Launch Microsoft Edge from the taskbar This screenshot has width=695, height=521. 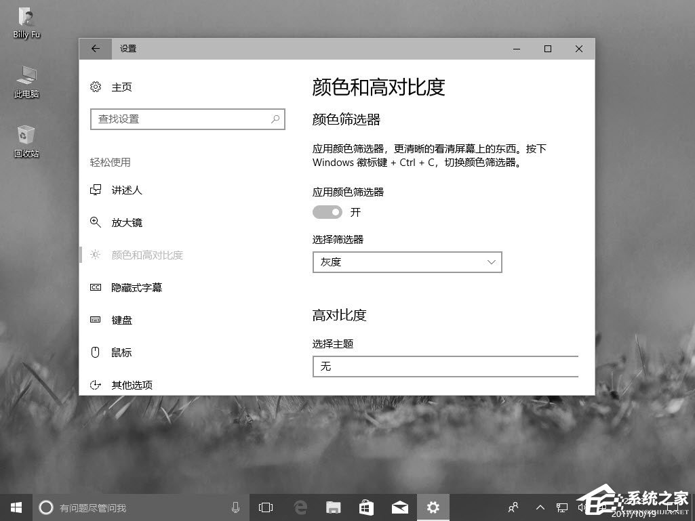pyautogui.click(x=300, y=507)
